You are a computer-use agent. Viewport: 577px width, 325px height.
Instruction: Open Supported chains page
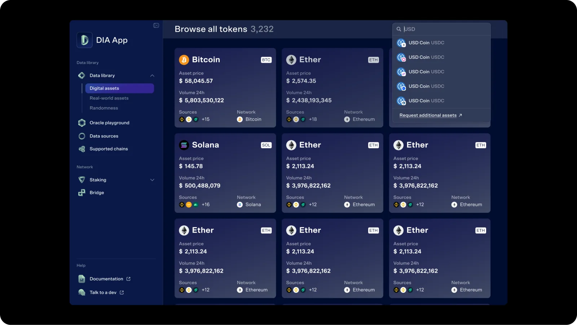[109, 149]
